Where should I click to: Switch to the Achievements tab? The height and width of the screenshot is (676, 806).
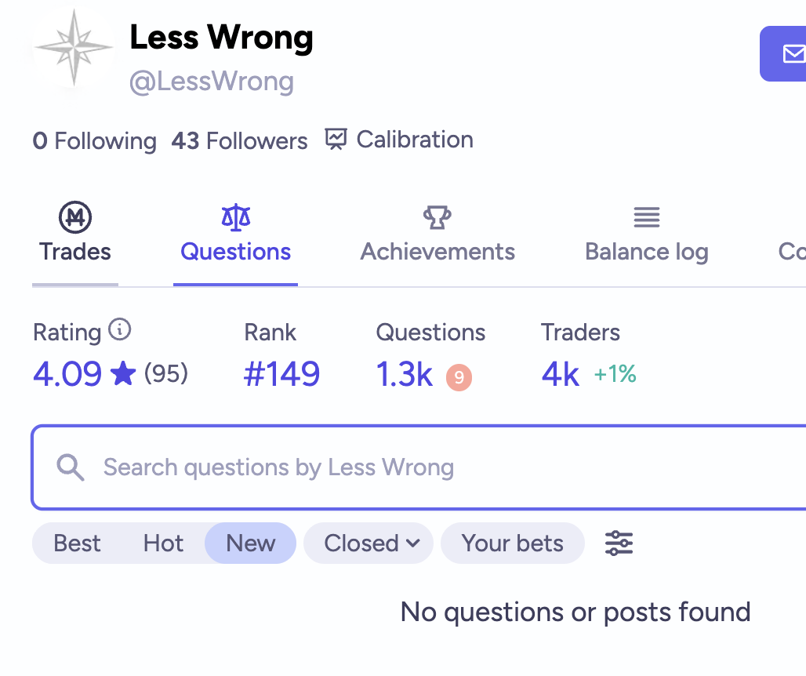[x=437, y=252]
